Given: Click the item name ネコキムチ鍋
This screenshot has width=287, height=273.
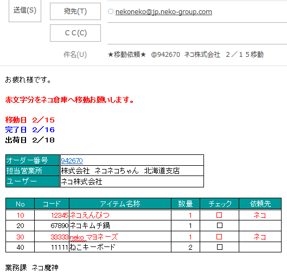Looking at the screenshot, I should click(x=90, y=226).
